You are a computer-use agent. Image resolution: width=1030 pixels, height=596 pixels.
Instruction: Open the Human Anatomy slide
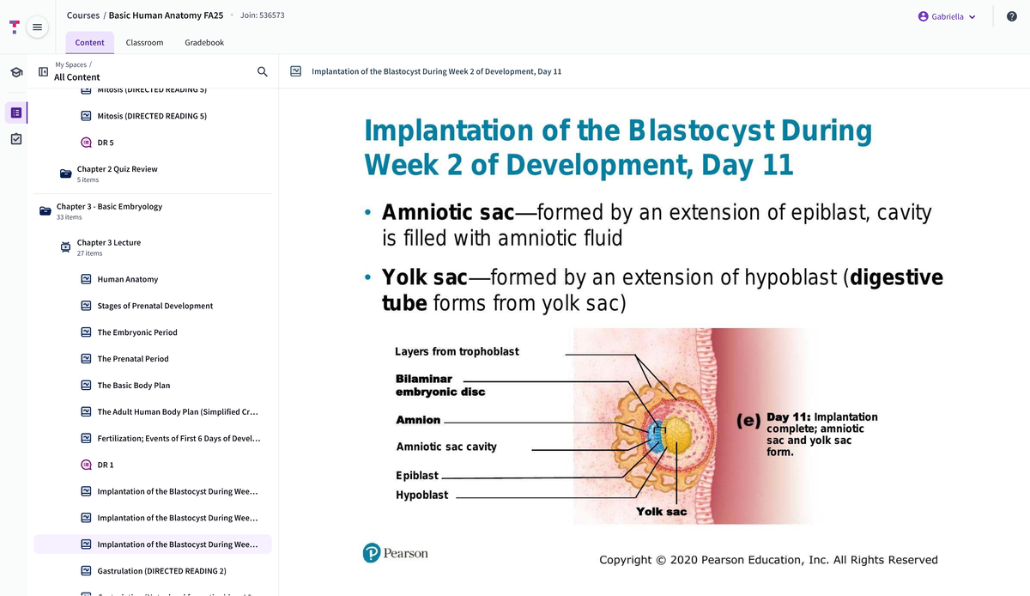coord(128,279)
